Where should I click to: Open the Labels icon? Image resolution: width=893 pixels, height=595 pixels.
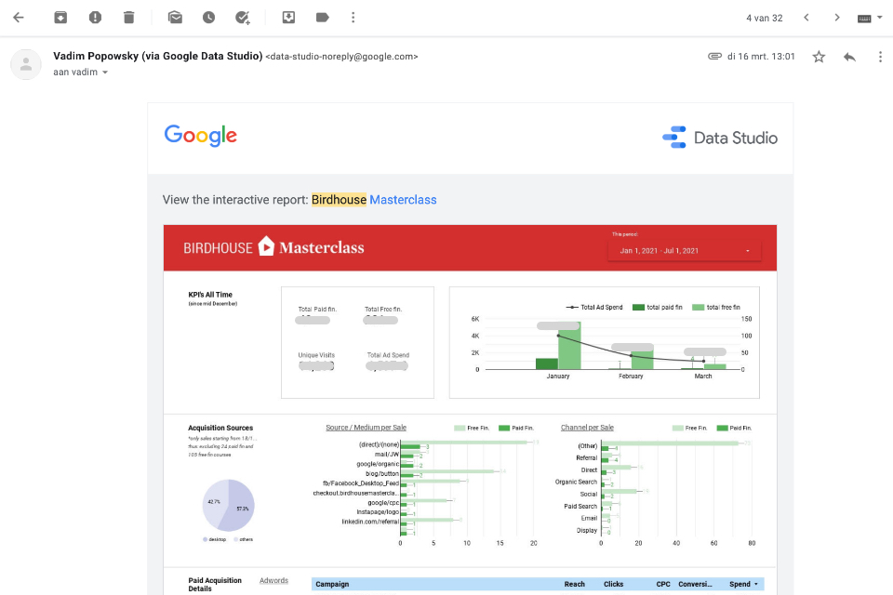point(323,18)
